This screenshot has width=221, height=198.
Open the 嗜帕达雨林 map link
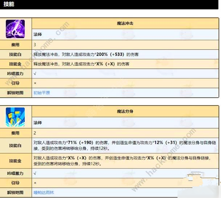click(x=44, y=192)
